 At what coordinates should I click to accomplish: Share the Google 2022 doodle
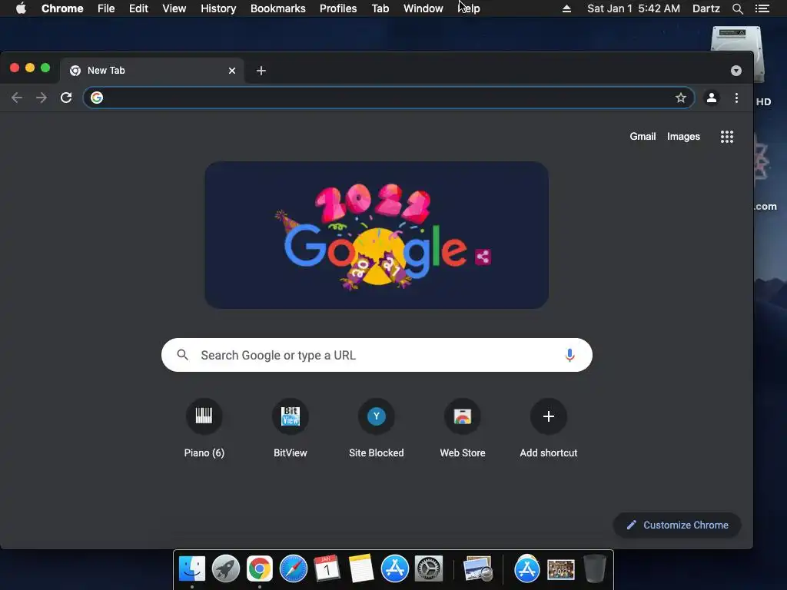(483, 257)
